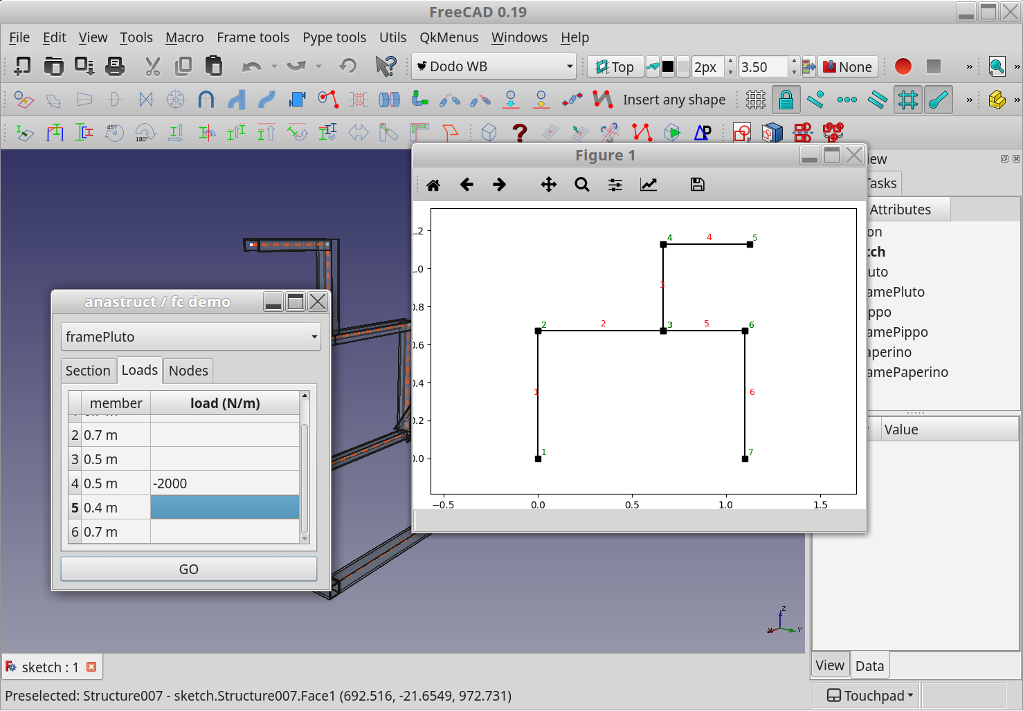
Task: Click the gray face color swatch
Action: [683, 66]
